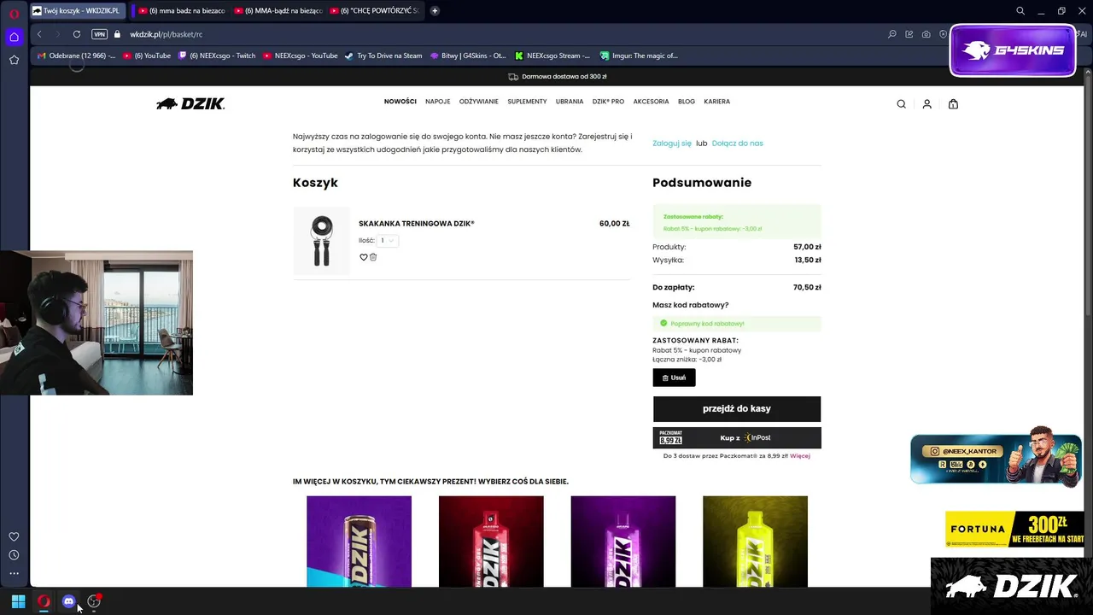
Task: Click the Opera taskbar icon
Action: [44, 601]
